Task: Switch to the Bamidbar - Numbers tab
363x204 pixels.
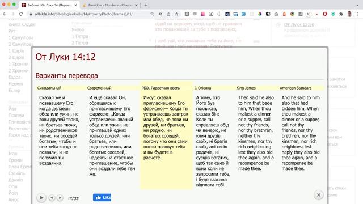Action: (109, 5)
